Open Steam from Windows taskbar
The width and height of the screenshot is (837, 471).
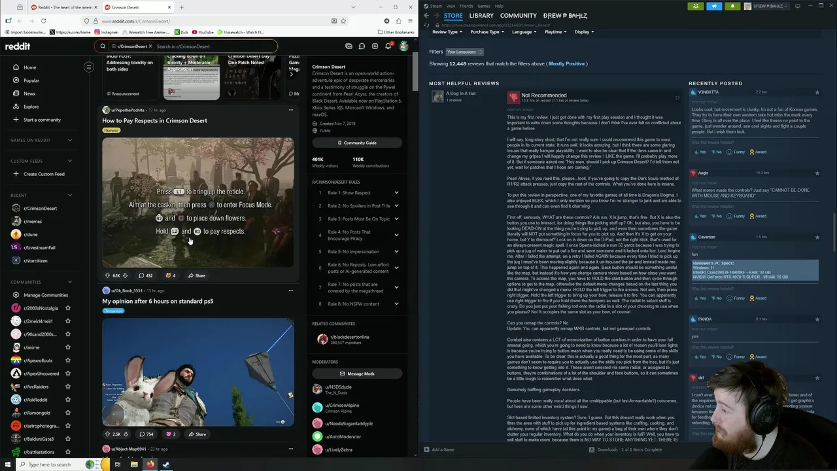[166, 464]
